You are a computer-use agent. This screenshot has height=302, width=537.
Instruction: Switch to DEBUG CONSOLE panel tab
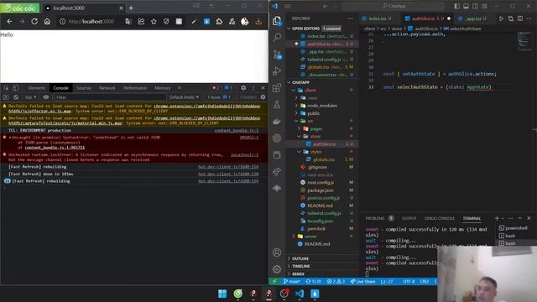[440, 218]
